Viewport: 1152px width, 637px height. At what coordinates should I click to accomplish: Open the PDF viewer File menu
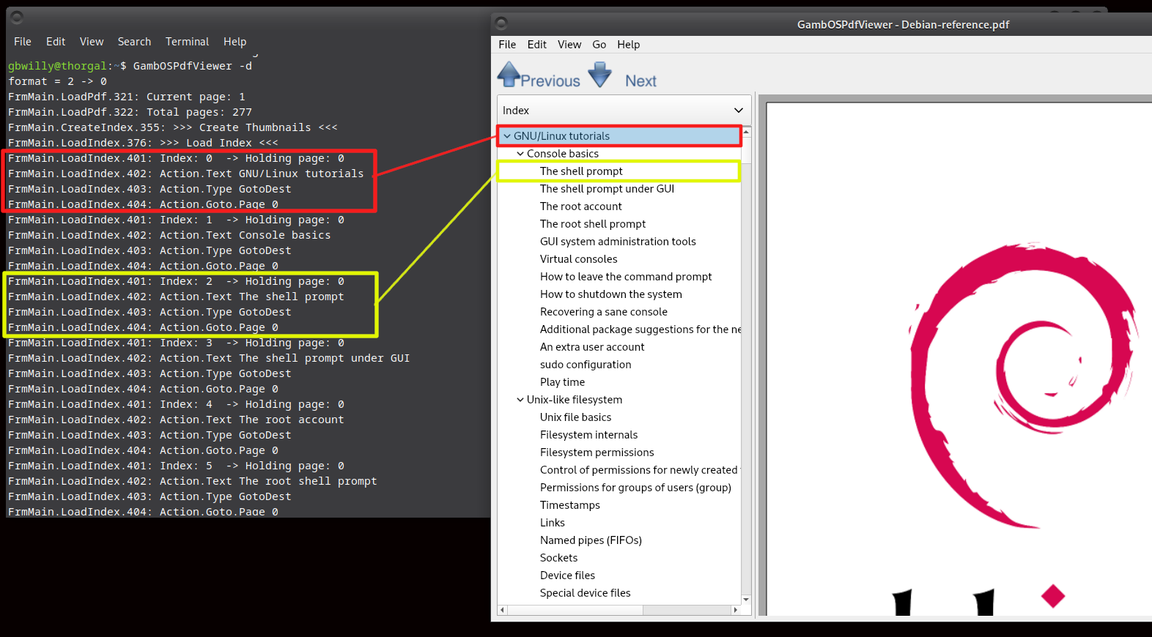pyautogui.click(x=507, y=45)
